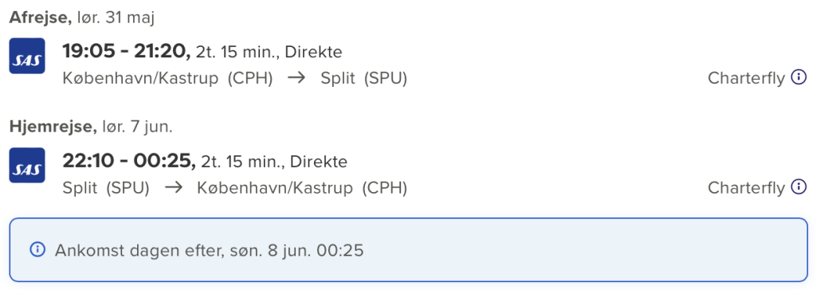816x290 pixels.
Task: Open the Charterfly info icon for return flight
Action: point(798,186)
